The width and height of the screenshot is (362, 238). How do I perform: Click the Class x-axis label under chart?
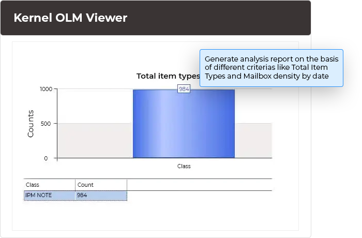click(184, 166)
